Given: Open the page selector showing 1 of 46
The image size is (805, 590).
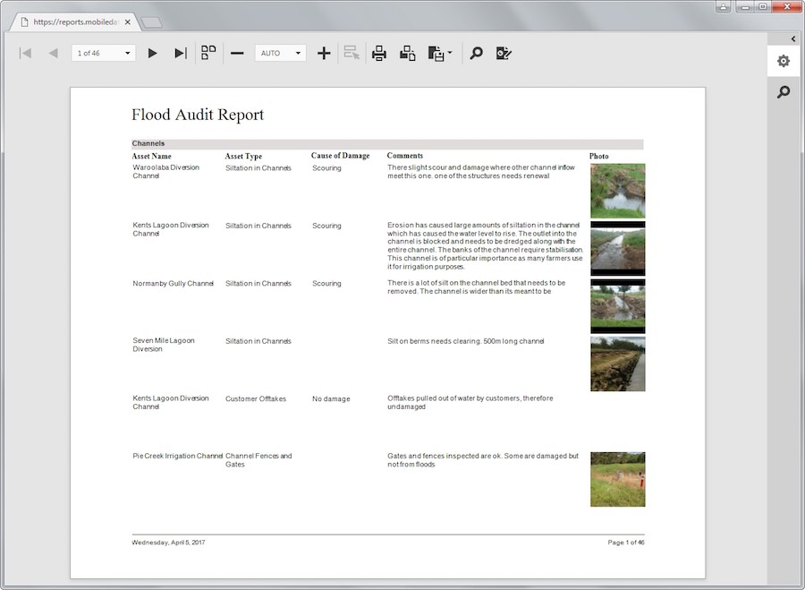Looking at the screenshot, I should point(103,53).
